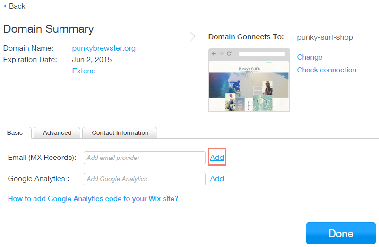The height and width of the screenshot is (247, 379).
Task: Focus the Add email provider field
Action: coord(145,158)
